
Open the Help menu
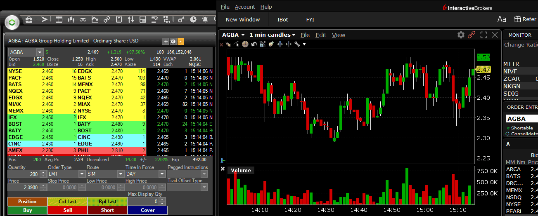tap(266, 7)
